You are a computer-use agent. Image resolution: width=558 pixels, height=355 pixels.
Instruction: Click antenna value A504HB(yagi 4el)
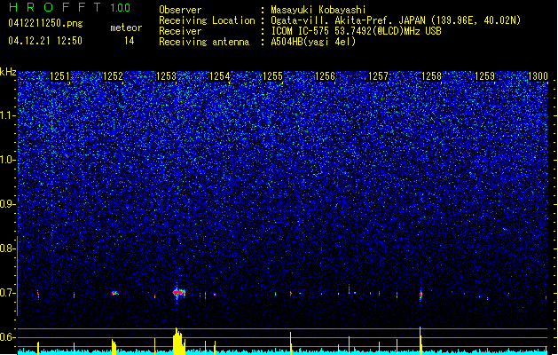tap(313, 42)
